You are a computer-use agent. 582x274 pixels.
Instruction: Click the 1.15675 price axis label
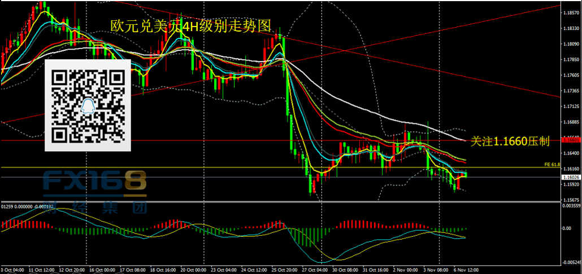pos(571,200)
